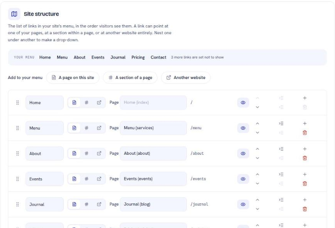Move the Menu row up
This screenshot has height=228, width=335.
coord(258,123)
